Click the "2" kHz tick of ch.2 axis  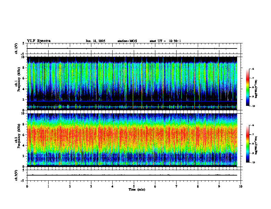24,156
